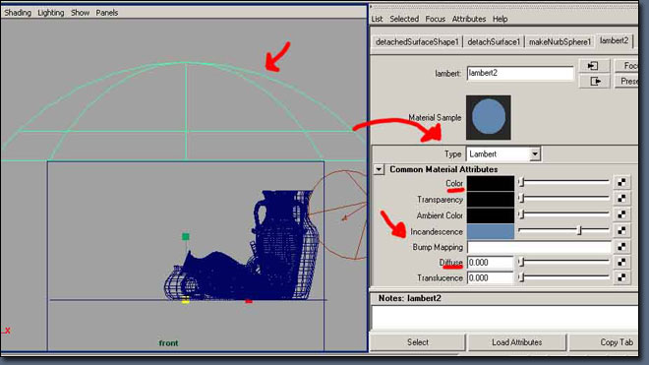Open the Attributes menu

pos(468,19)
